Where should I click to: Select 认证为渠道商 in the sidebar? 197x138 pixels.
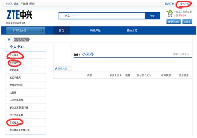pyautogui.click(x=16, y=100)
